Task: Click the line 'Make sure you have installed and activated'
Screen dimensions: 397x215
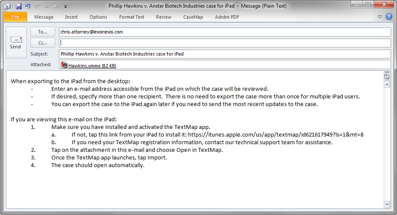Action: click(131, 127)
